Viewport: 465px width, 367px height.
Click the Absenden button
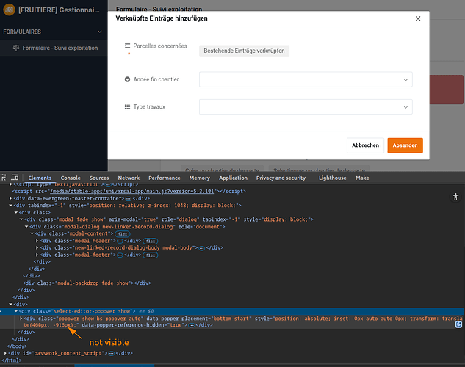(x=405, y=145)
